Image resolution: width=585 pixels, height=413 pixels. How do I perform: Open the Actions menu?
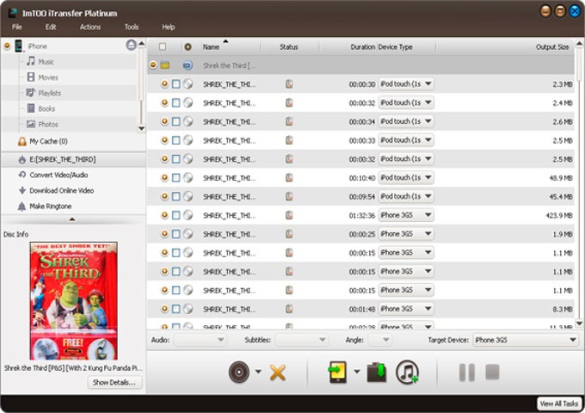pyautogui.click(x=90, y=27)
